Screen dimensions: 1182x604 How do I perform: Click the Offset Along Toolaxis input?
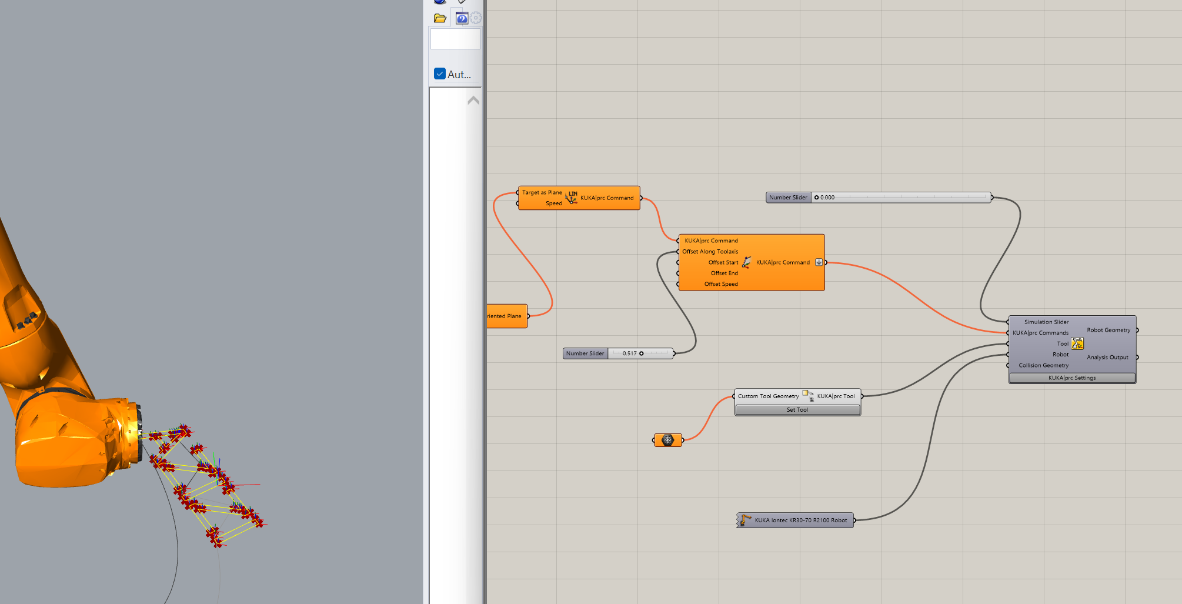click(x=710, y=252)
